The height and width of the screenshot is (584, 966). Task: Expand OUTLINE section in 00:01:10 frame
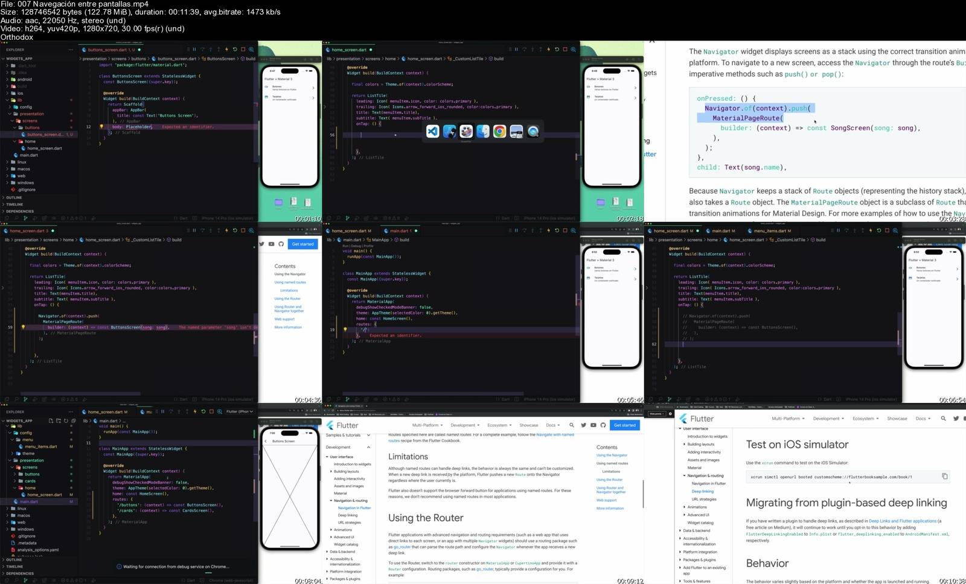(x=14, y=197)
